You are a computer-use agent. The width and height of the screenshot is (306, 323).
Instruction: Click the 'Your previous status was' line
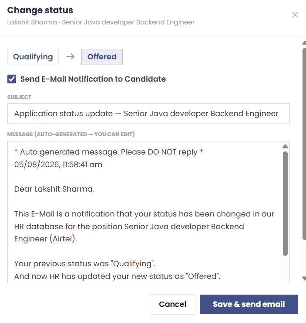85,264
